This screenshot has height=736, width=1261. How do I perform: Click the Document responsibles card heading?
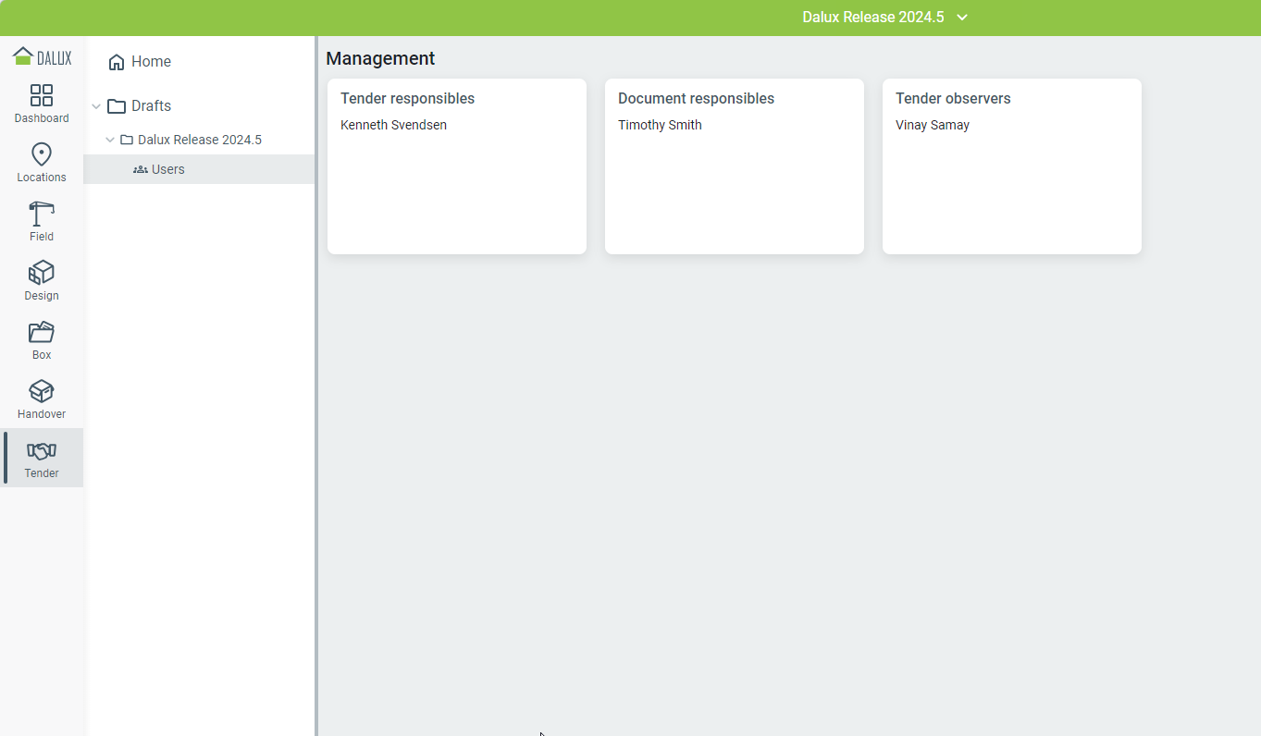coord(696,98)
